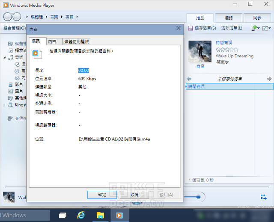274x222 pixels.
Task: Expand the arrow after 音樂 breadcrumb
Action: [62, 17]
